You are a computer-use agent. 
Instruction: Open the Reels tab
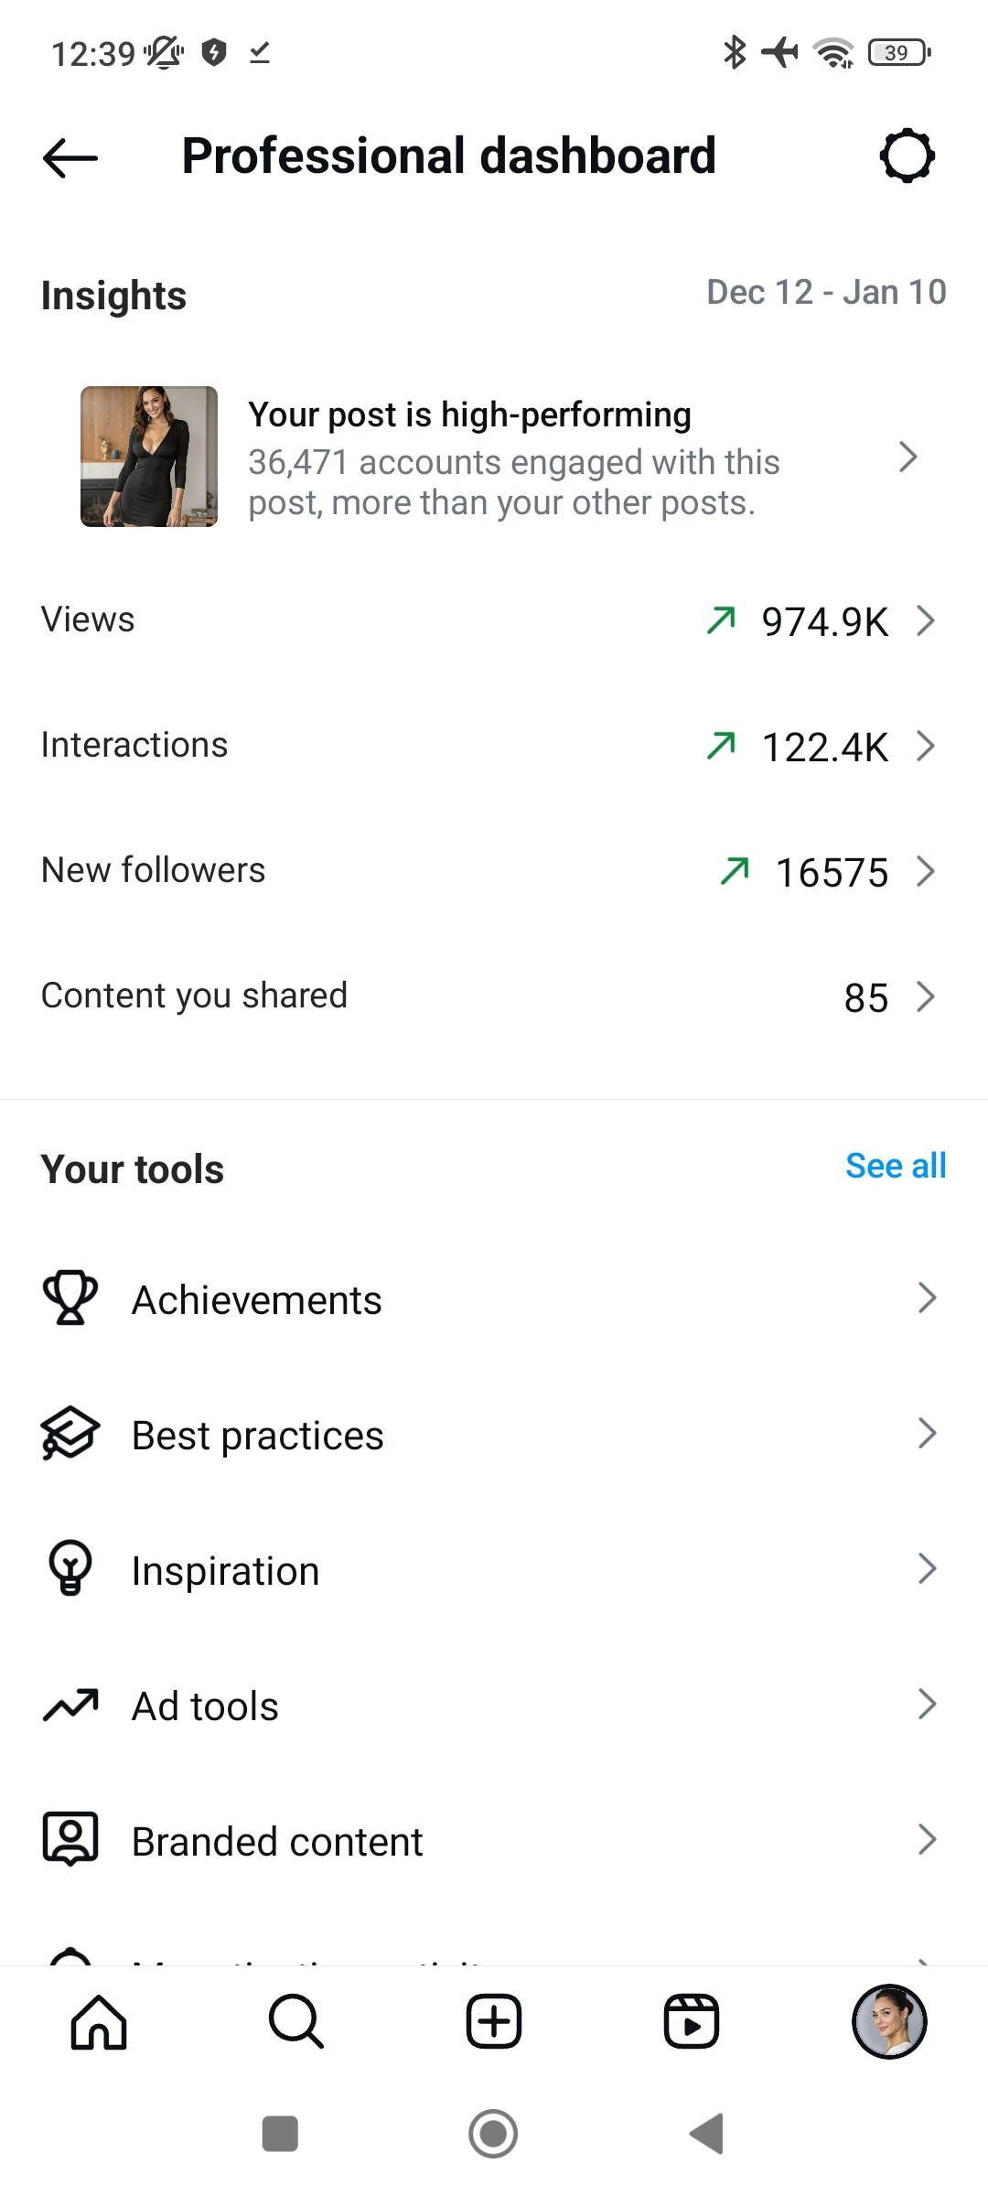pos(691,2022)
